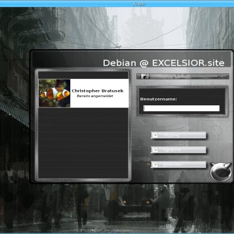234x234 pixels.
Task: Click arrow icon on Beenden button
Action: [155, 165]
